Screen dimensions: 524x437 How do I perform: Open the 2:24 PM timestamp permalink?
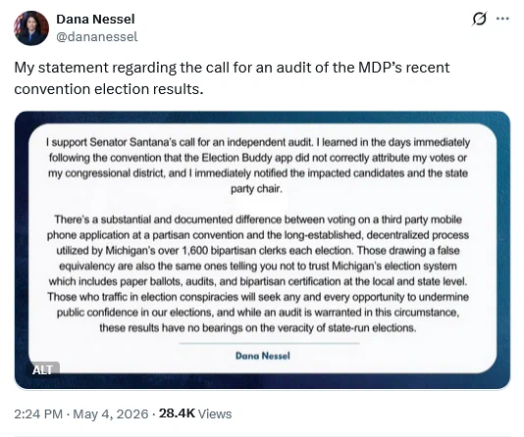(38, 414)
